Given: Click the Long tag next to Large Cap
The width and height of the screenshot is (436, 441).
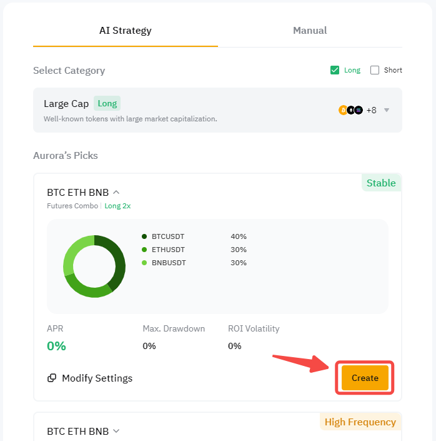Looking at the screenshot, I should coord(107,104).
